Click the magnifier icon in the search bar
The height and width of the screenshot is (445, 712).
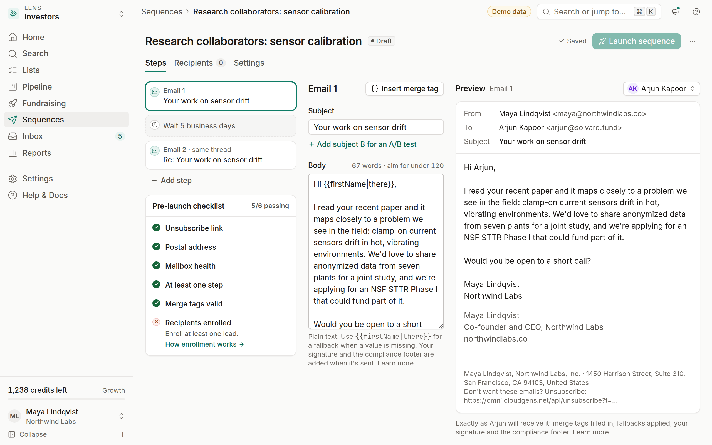pos(546,12)
